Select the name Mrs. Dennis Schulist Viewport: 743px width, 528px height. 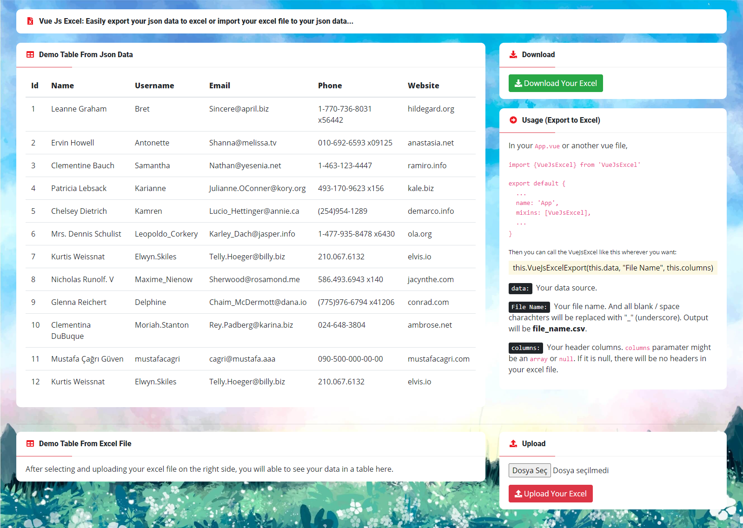[x=86, y=234]
